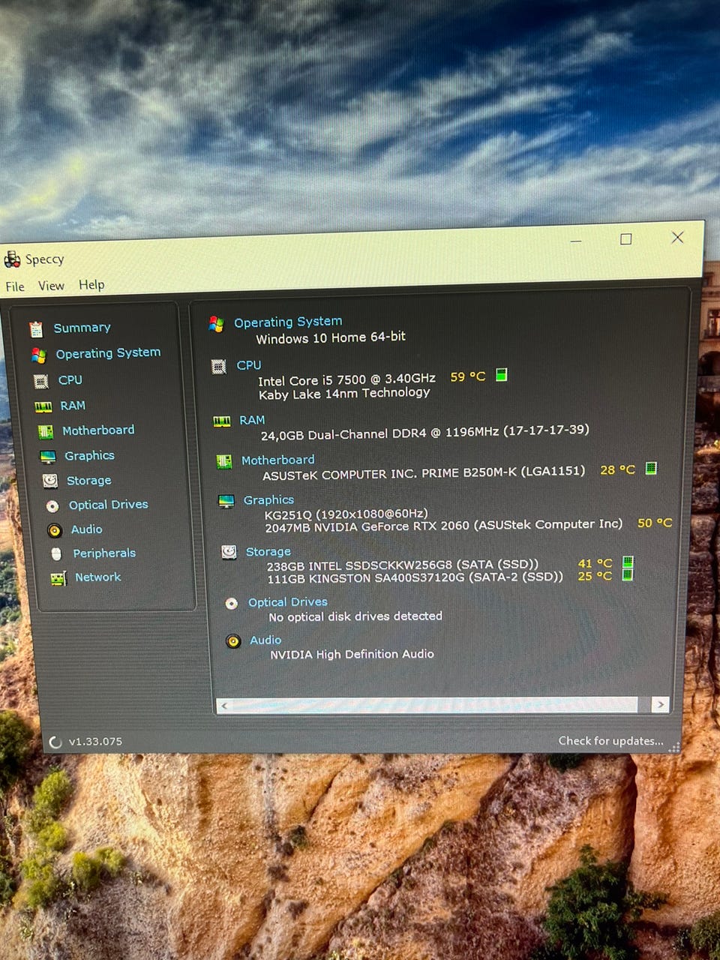The image size is (720, 960).
Task: Open the Help menu
Action: tap(91, 285)
